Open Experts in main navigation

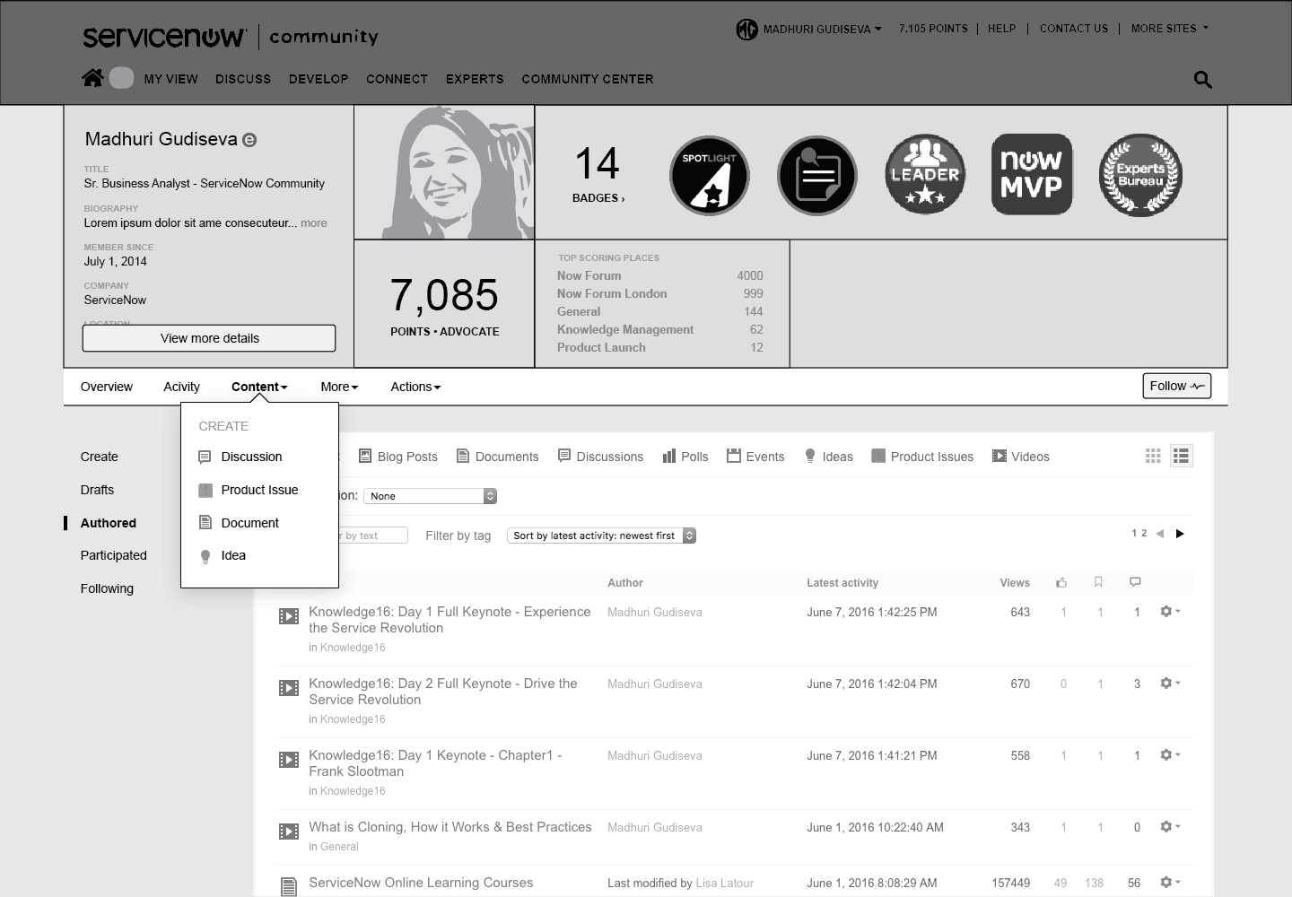tap(475, 79)
